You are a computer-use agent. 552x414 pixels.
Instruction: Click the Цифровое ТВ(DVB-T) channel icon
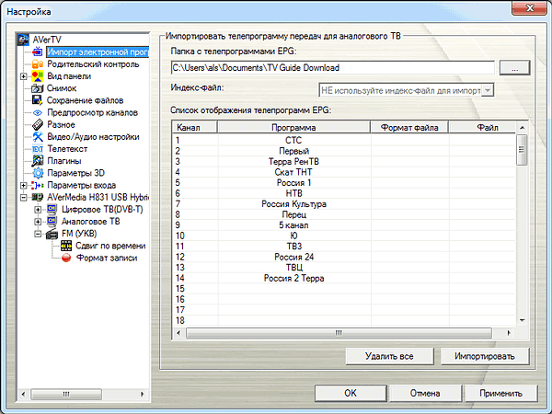[52, 209]
